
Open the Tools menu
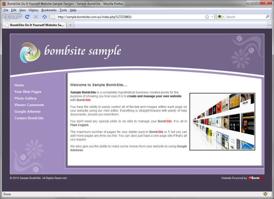tap(63, 10)
